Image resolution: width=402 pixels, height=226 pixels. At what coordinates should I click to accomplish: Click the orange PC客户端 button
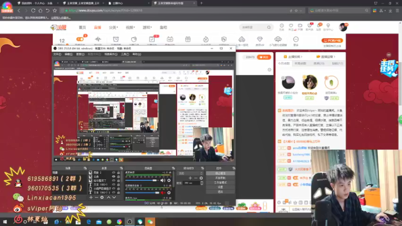pyautogui.click(x=332, y=41)
